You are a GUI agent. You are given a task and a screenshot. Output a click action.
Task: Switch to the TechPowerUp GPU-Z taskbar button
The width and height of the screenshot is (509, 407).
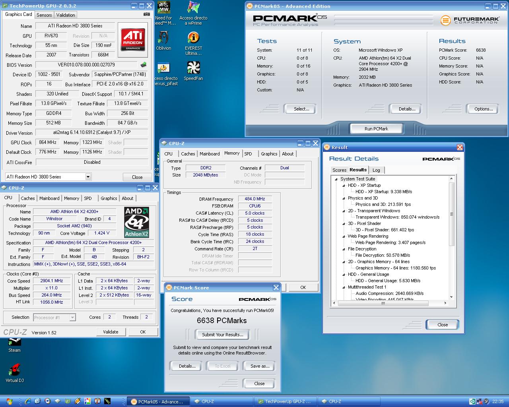click(x=286, y=401)
